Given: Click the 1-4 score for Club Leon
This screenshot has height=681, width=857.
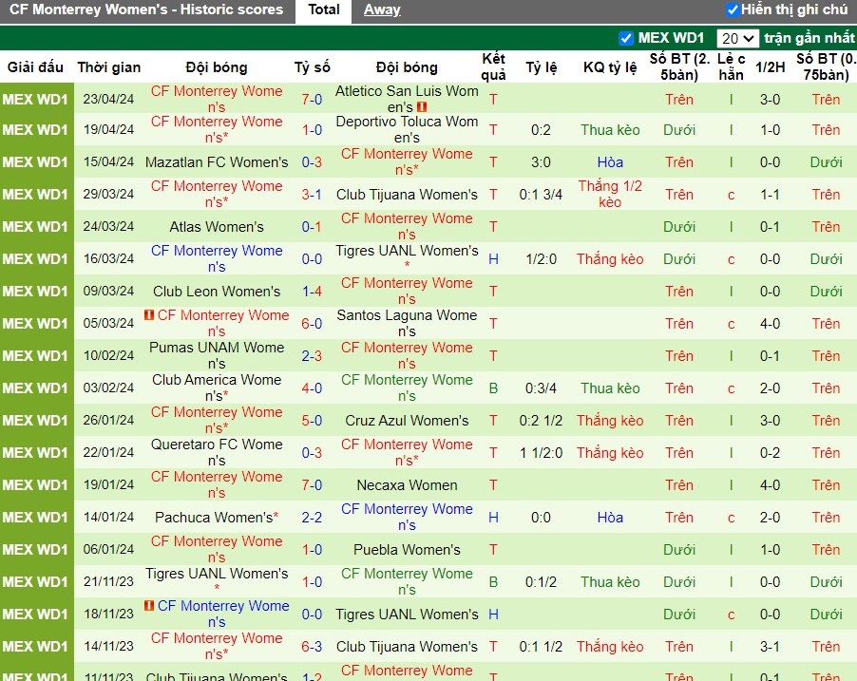Looking at the screenshot, I should click(312, 292).
